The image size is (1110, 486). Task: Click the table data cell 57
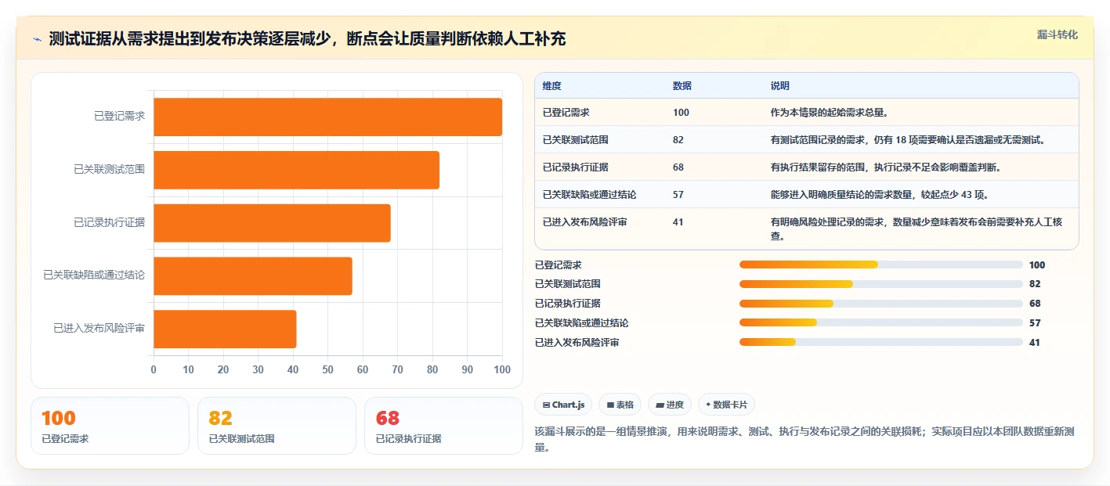(x=678, y=195)
